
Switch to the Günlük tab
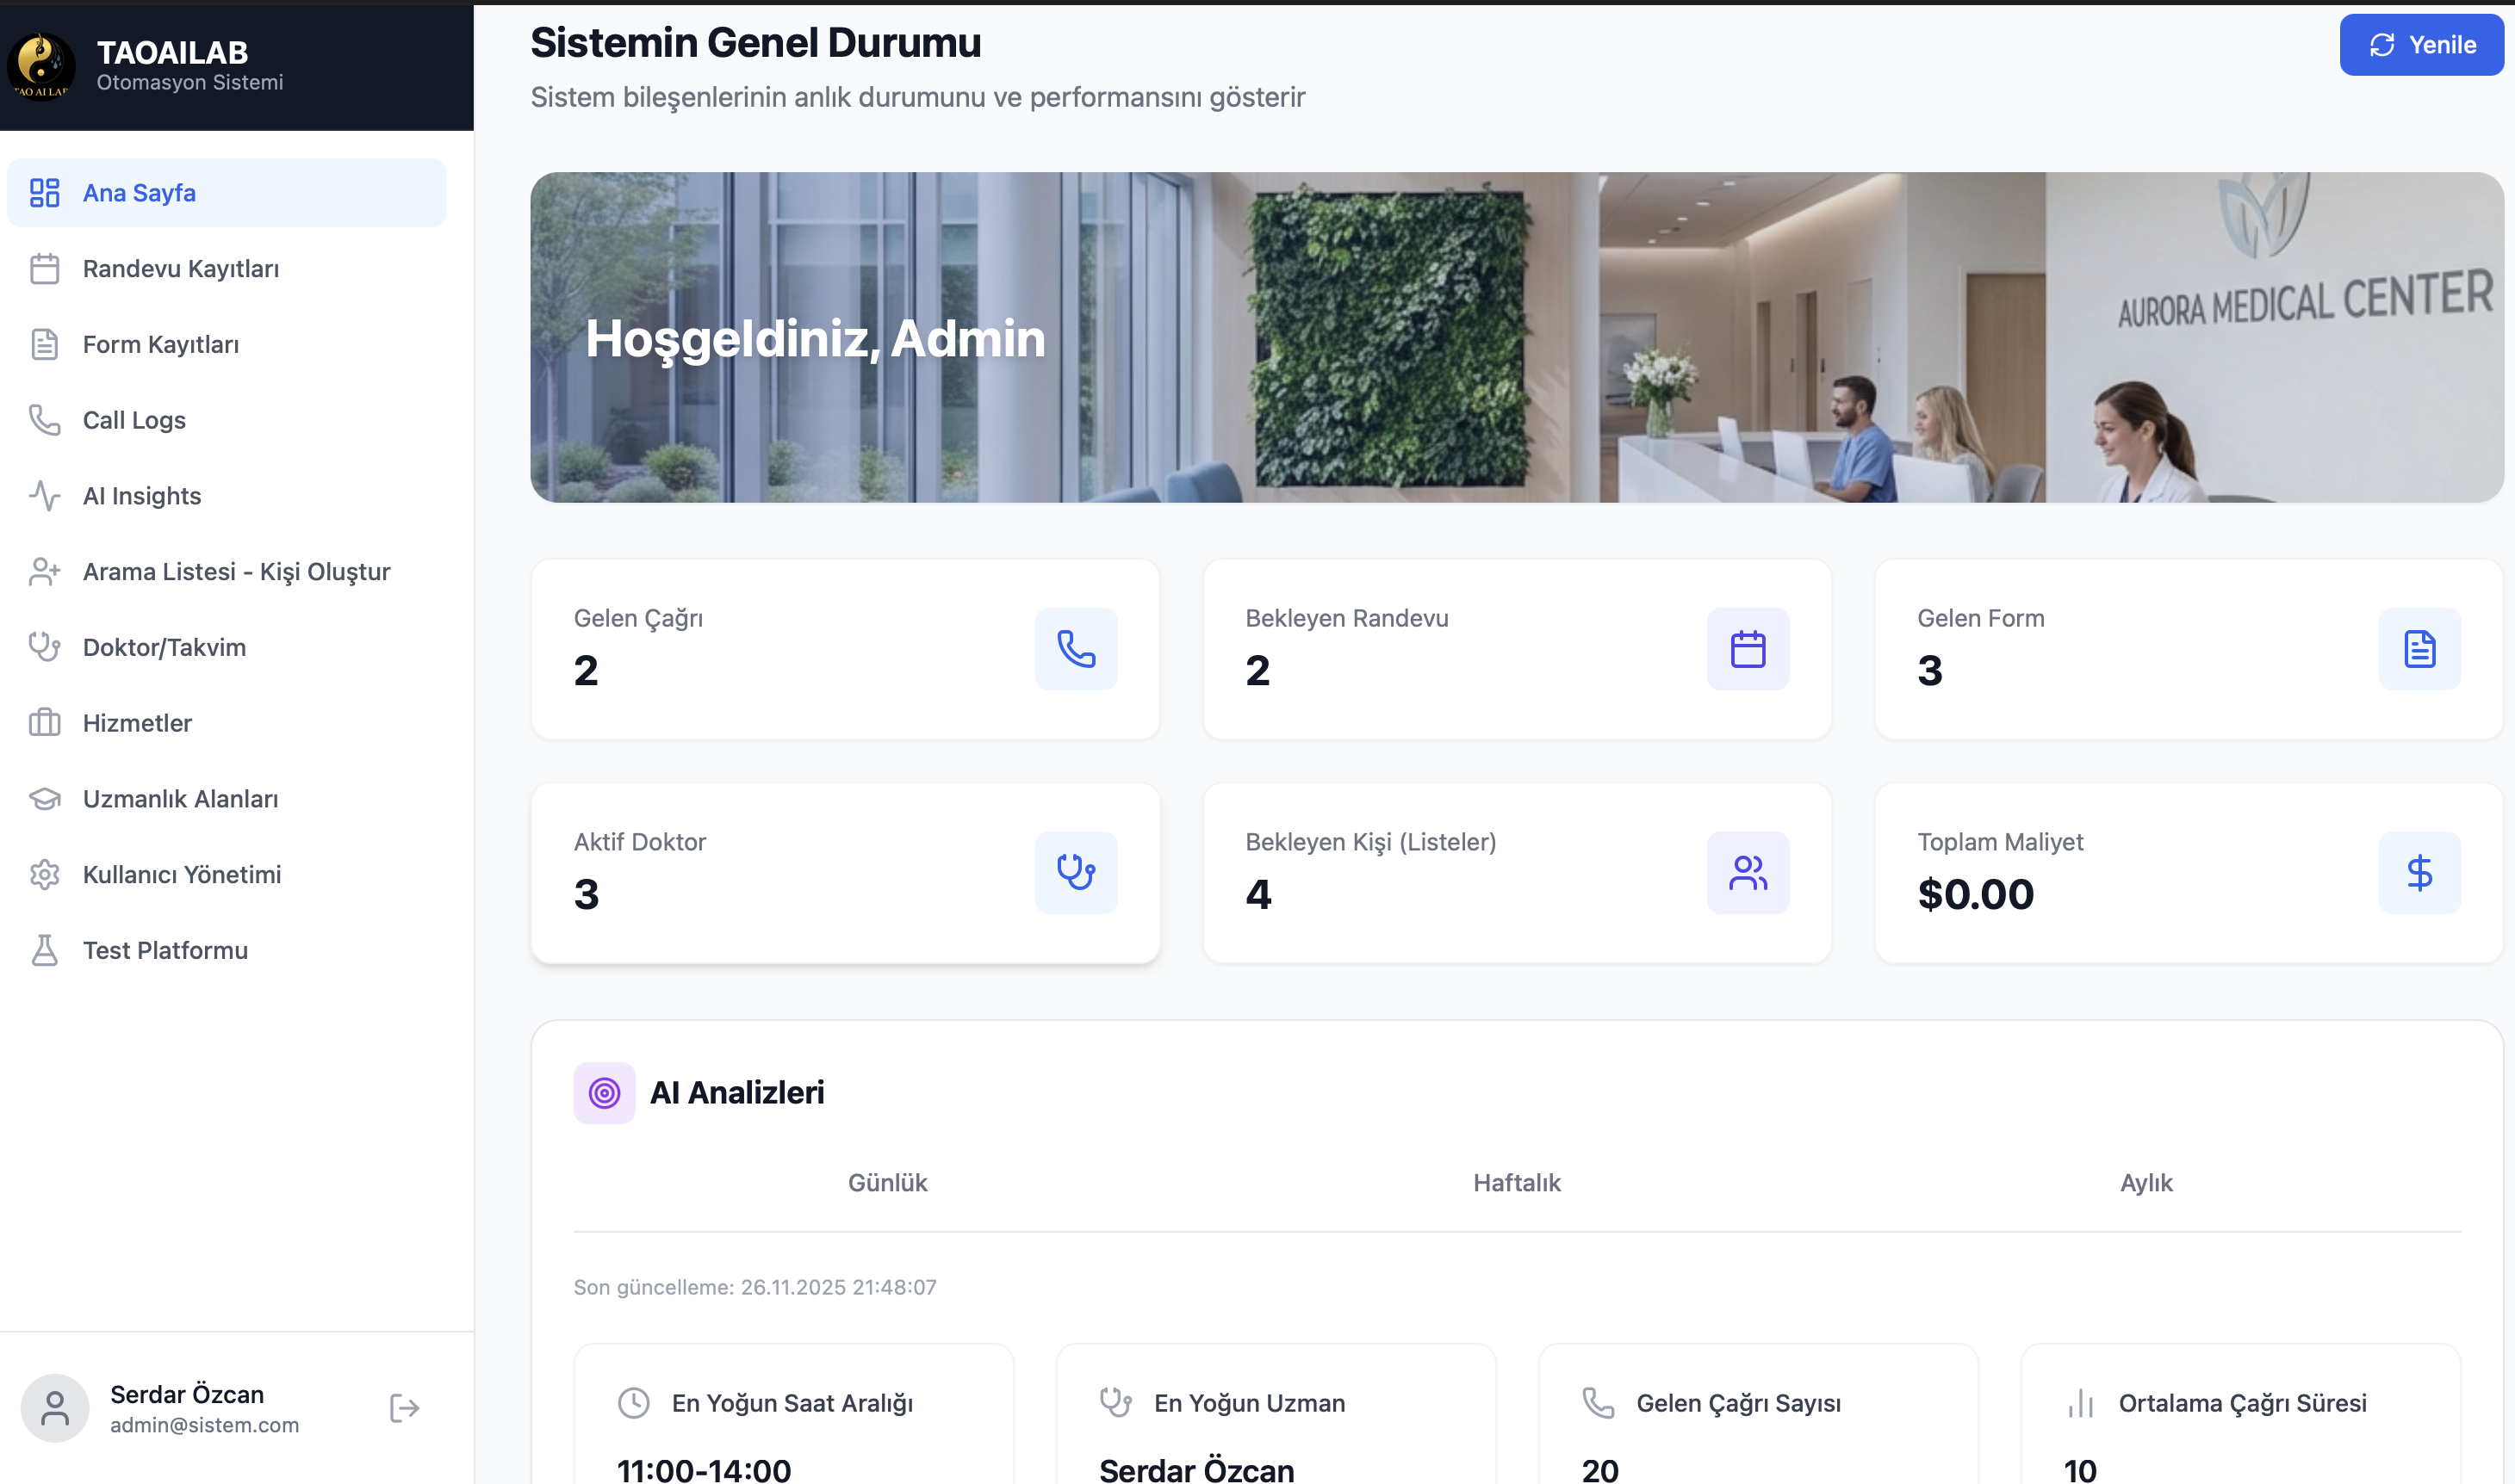(887, 1182)
